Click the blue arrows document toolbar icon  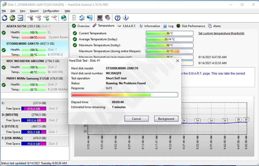point(82,18)
